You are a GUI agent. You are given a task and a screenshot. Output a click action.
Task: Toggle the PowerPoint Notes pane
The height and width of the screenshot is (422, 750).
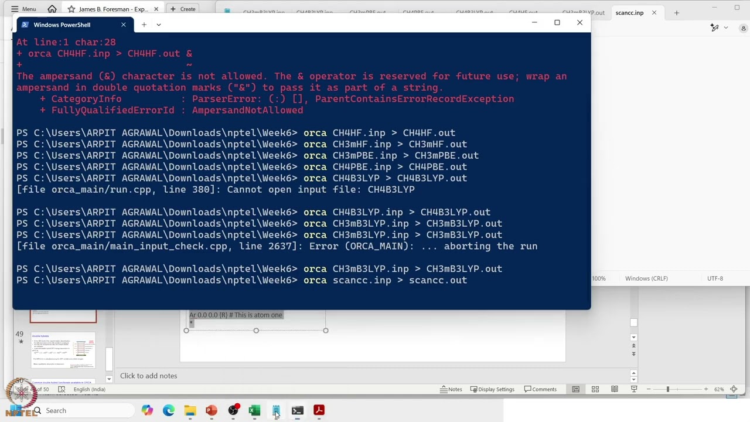pyautogui.click(x=451, y=389)
